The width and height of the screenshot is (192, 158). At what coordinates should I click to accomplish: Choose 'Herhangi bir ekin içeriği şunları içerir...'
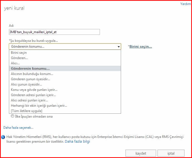pyautogui.click(x=39, y=106)
